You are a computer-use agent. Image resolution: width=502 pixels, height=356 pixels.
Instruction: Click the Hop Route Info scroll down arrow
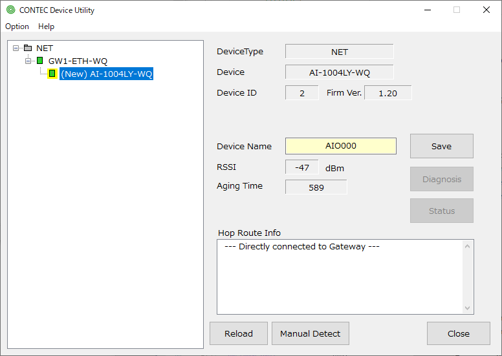[x=468, y=308]
